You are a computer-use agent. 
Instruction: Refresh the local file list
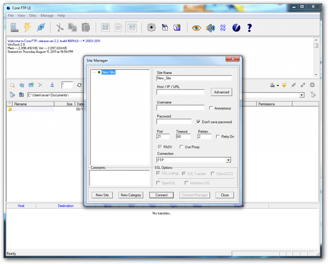point(79,85)
